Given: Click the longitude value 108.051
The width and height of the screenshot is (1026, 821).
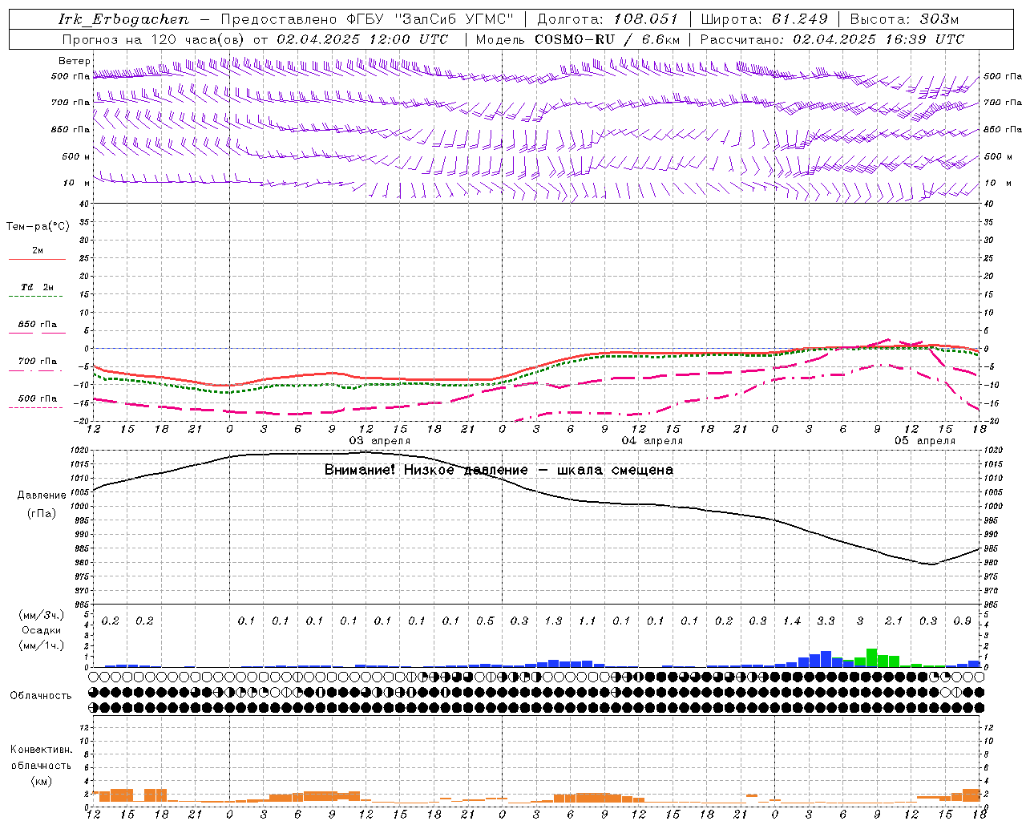Looking at the screenshot, I should pos(646,19).
